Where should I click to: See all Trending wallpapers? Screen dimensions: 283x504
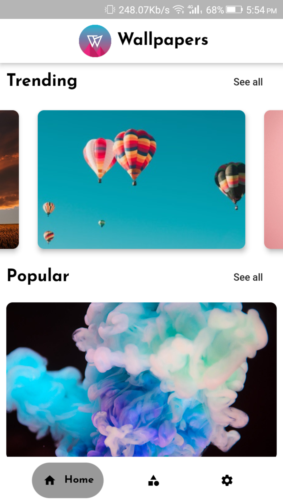click(248, 82)
